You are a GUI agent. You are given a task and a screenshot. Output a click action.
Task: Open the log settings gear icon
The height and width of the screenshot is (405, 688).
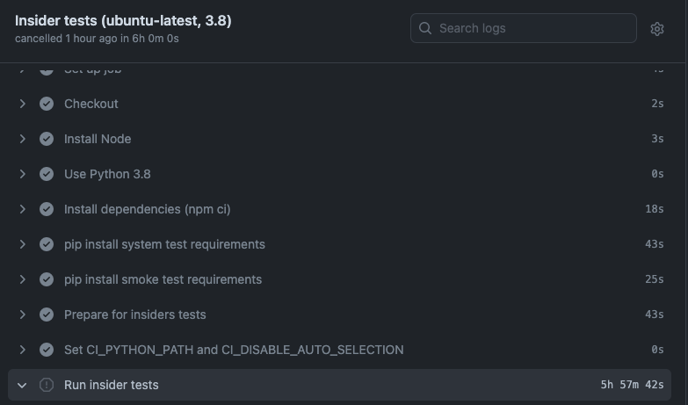pos(657,28)
